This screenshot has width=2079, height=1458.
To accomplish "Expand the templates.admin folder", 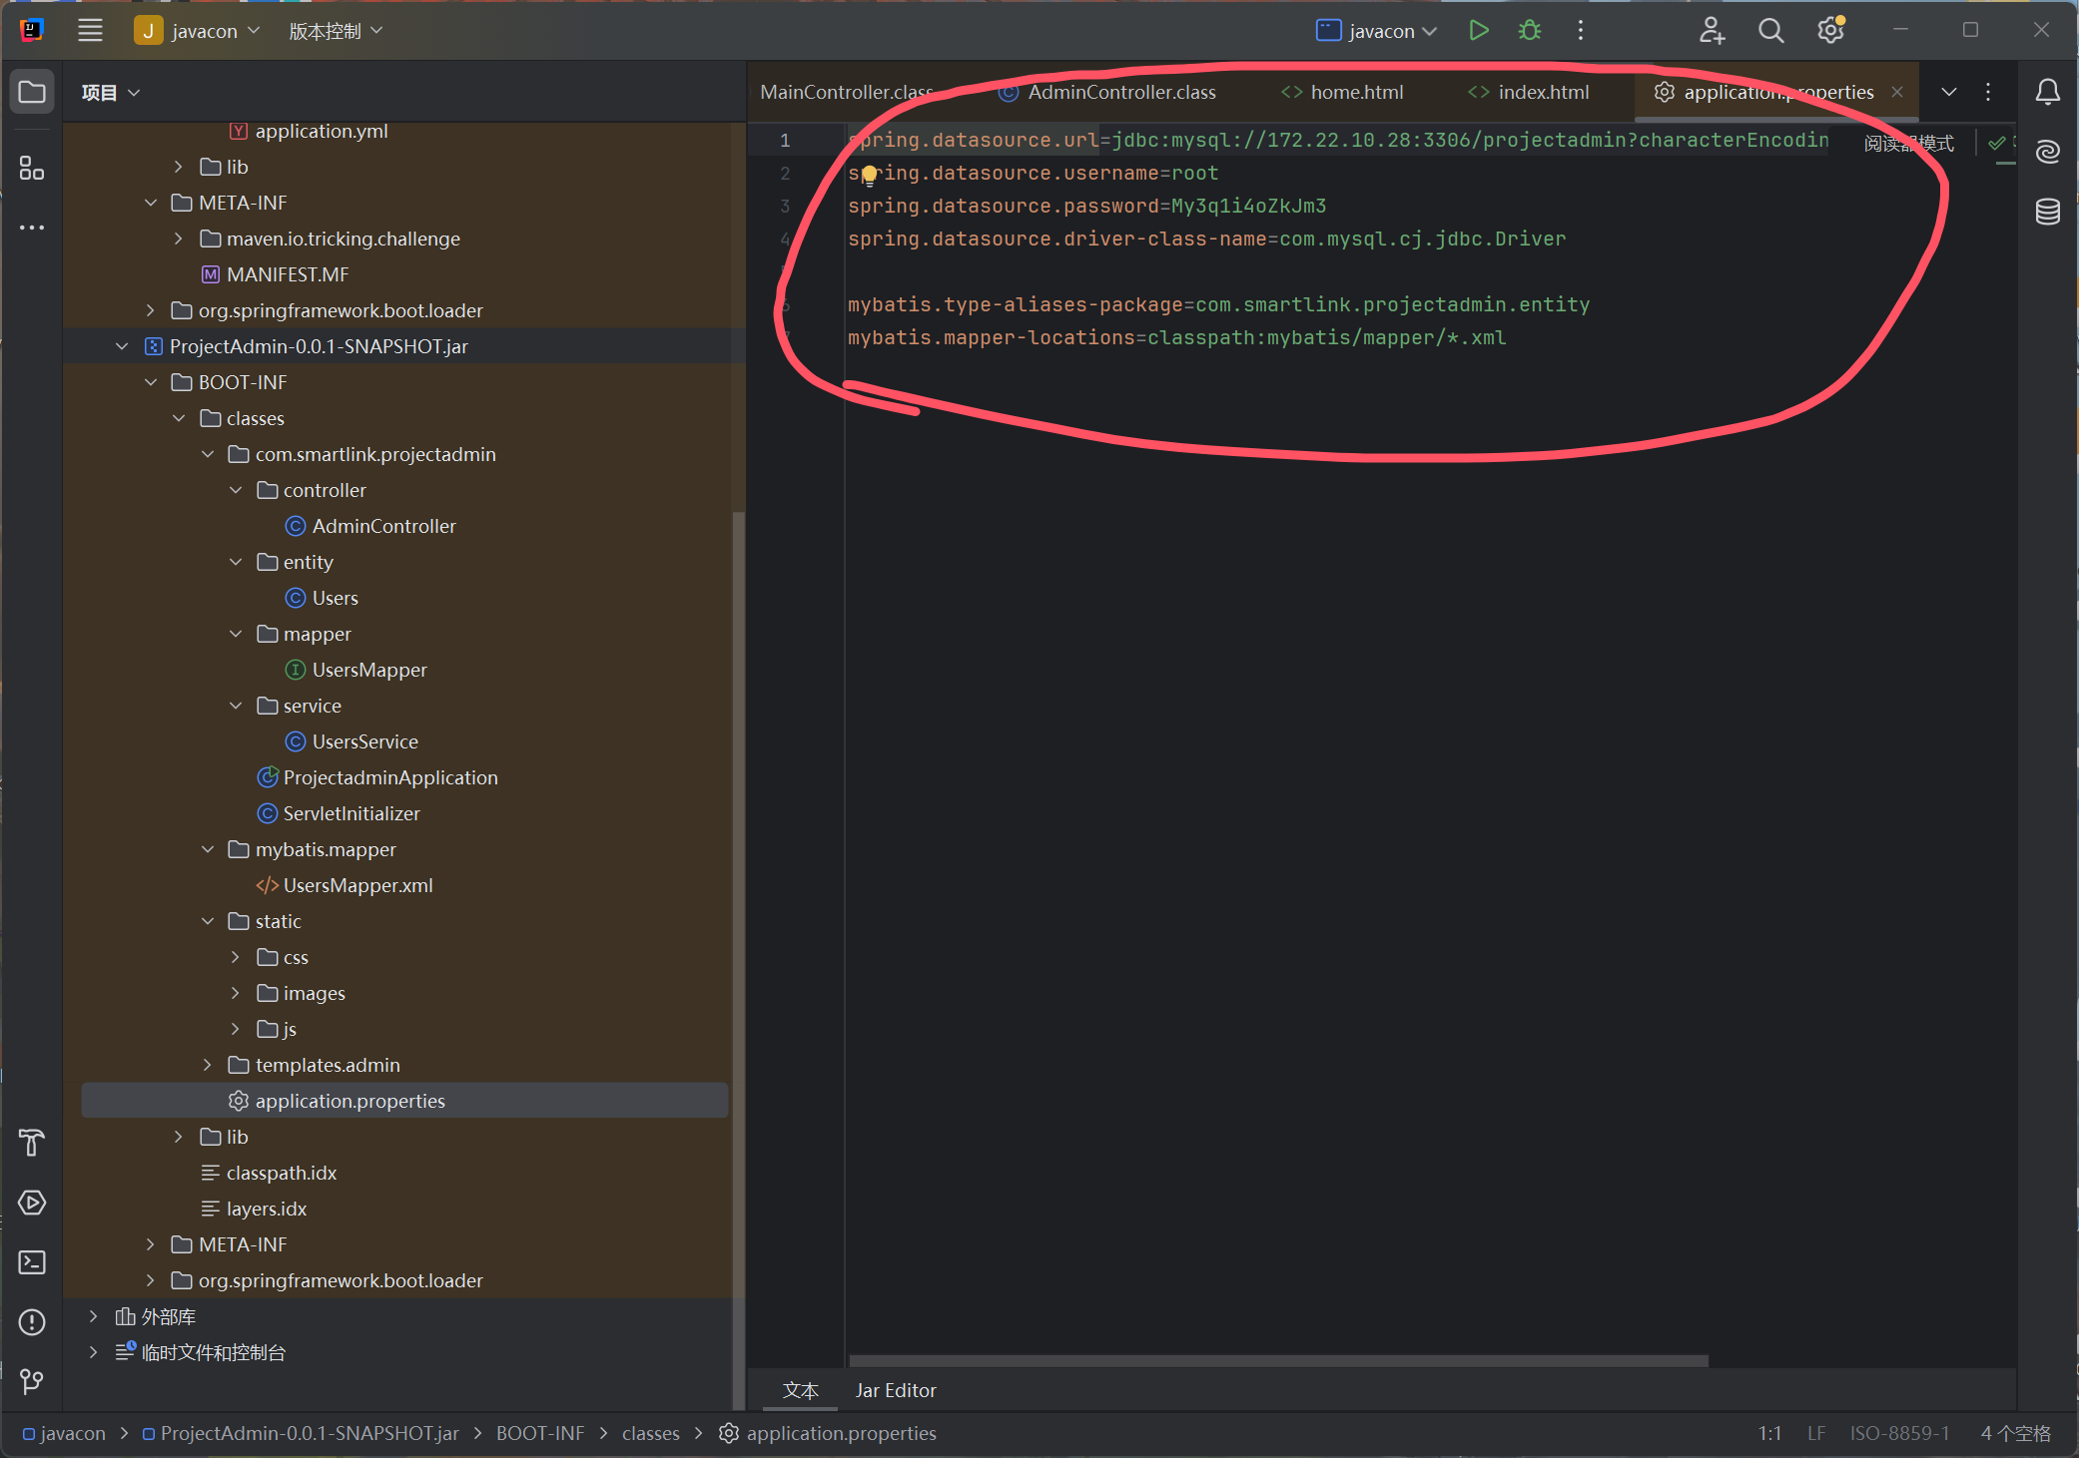I will (x=208, y=1065).
